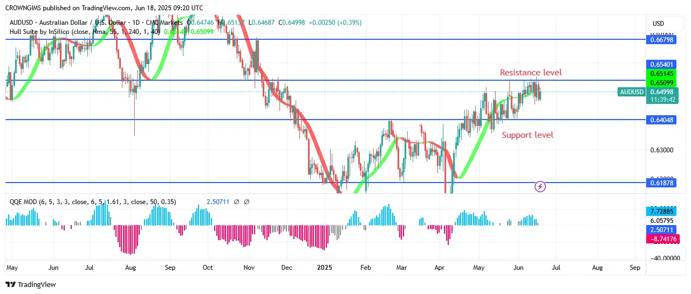
Task: Click the Sep label at the right end of time axis
Action: coord(635,267)
